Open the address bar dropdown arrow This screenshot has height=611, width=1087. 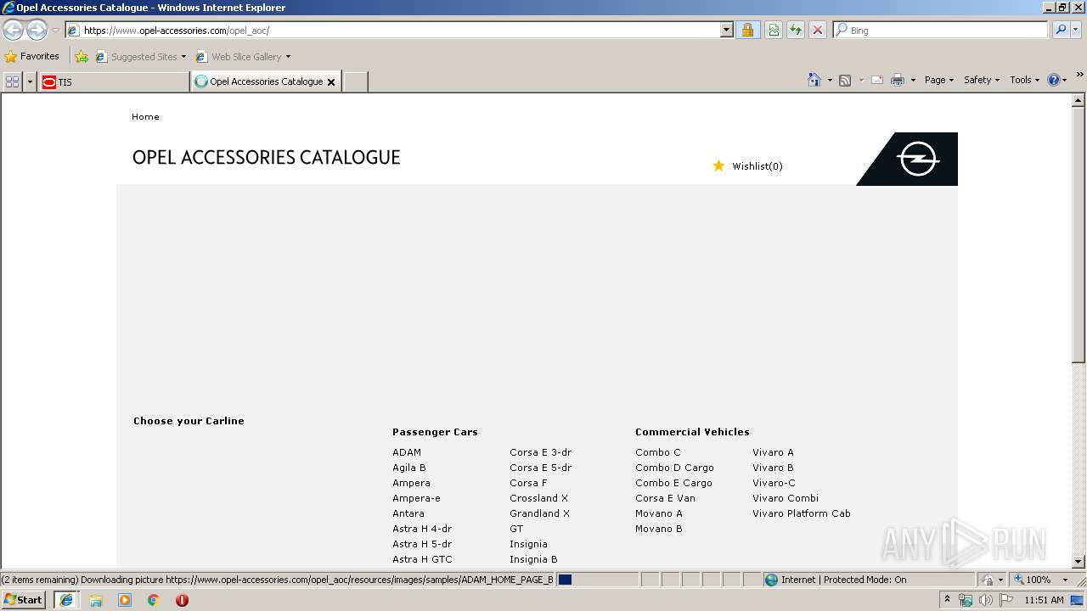pos(726,30)
